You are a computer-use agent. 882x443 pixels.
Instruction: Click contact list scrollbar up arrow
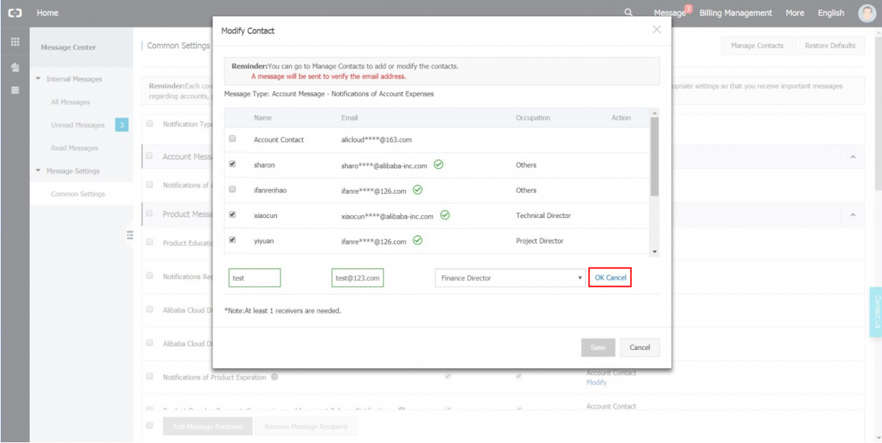click(x=655, y=112)
